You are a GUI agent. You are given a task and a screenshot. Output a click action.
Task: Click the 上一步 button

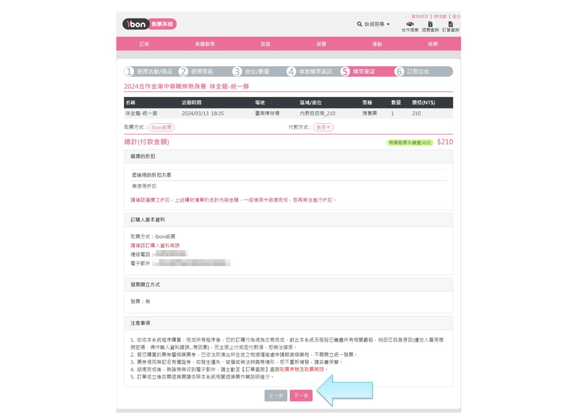(276, 395)
